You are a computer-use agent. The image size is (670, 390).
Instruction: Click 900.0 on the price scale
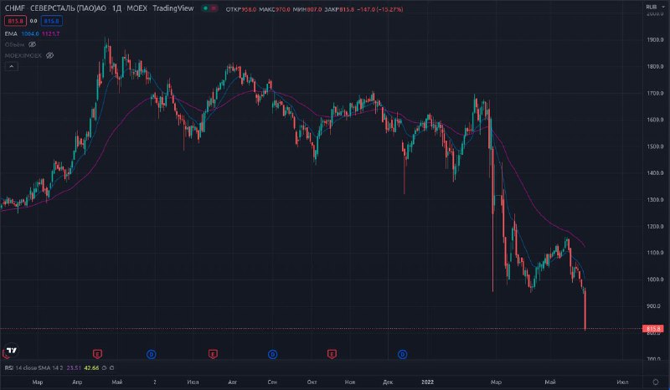click(655, 306)
